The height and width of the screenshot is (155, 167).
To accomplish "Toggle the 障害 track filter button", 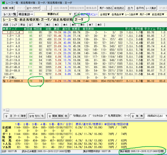I will tap(23, 116).
